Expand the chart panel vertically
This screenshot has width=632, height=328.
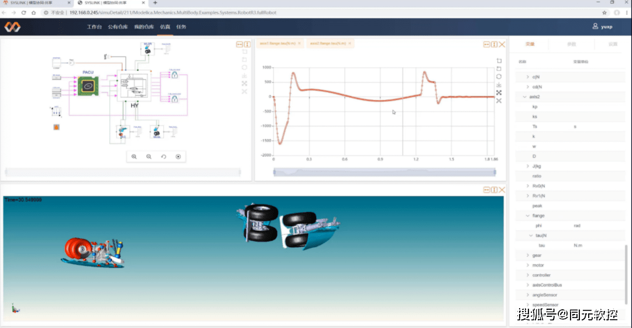494,45
